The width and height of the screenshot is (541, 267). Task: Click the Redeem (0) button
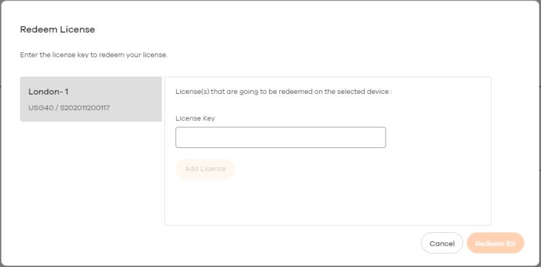tap(495, 243)
